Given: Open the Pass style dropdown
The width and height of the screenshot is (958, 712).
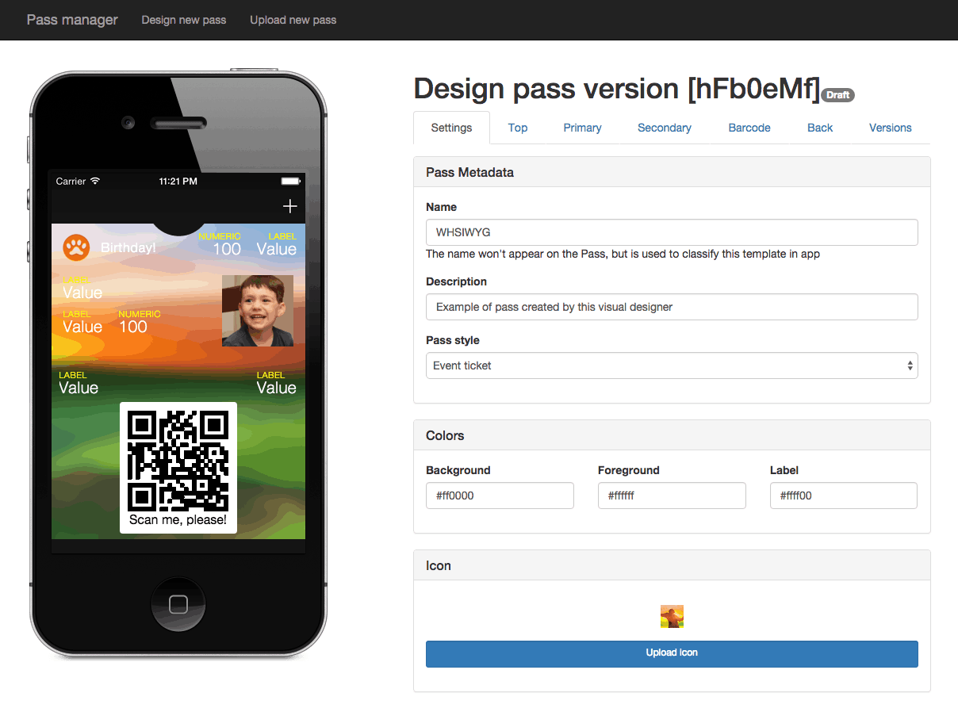Looking at the screenshot, I should pos(672,366).
